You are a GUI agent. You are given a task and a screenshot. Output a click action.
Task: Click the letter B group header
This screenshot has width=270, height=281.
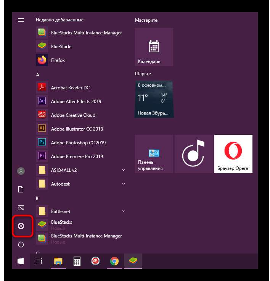coord(37,199)
